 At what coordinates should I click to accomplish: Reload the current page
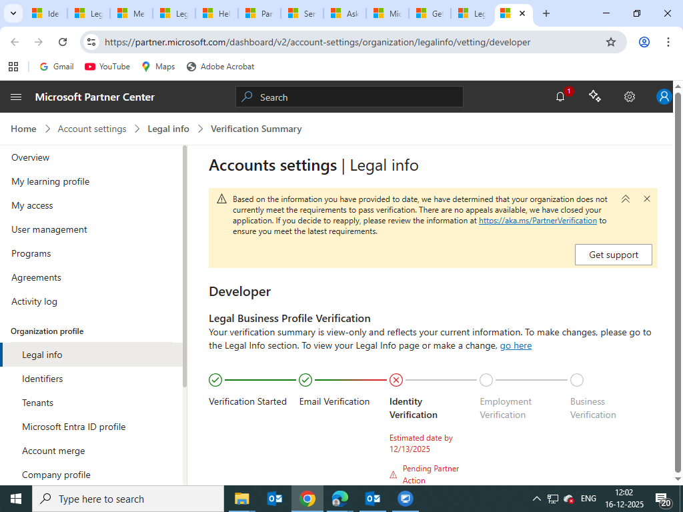coord(63,42)
